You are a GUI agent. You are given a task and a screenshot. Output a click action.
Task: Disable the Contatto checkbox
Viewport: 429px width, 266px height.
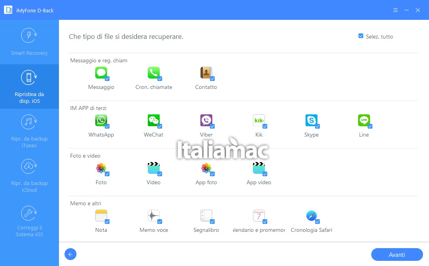pos(212,79)
